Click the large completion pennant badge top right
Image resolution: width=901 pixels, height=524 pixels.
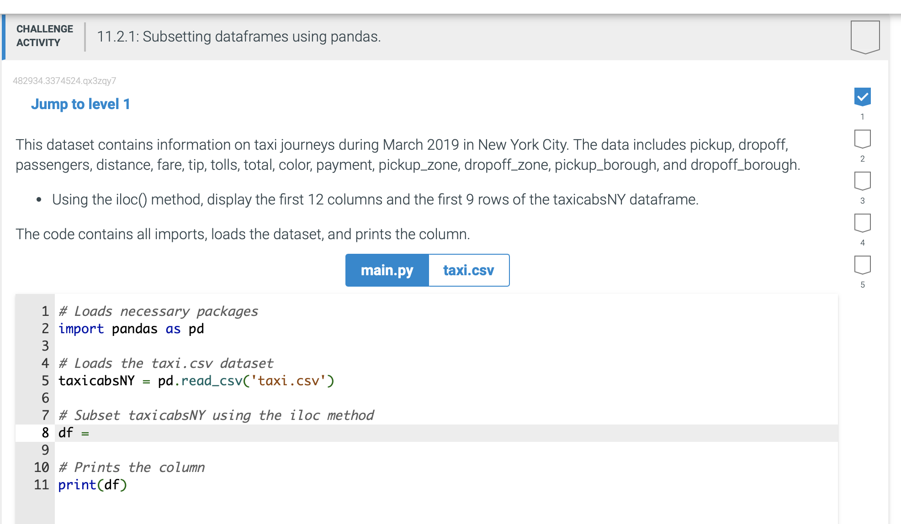(x=865, y=37)
